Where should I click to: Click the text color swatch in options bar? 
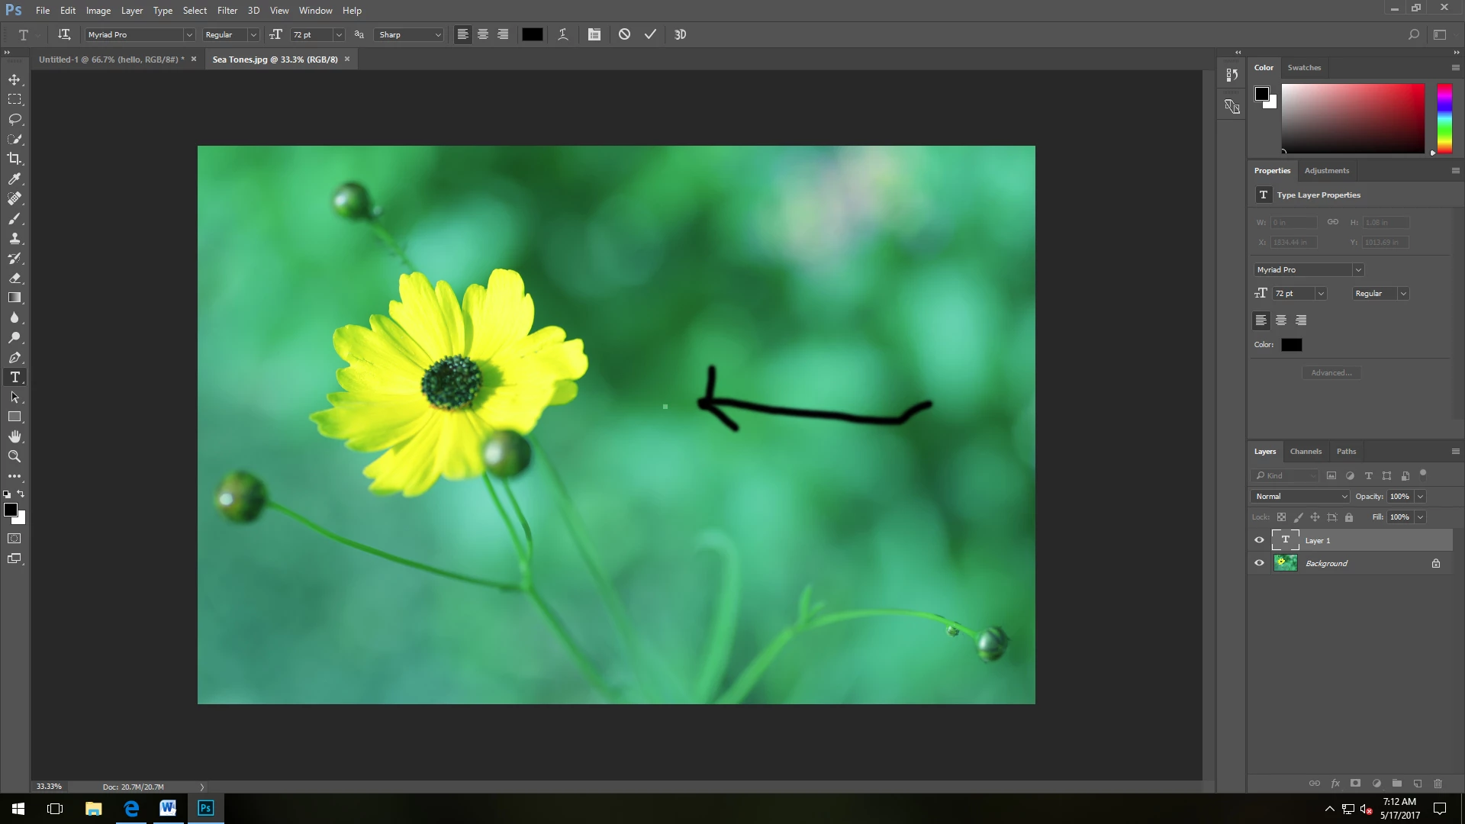pos(532,34)
